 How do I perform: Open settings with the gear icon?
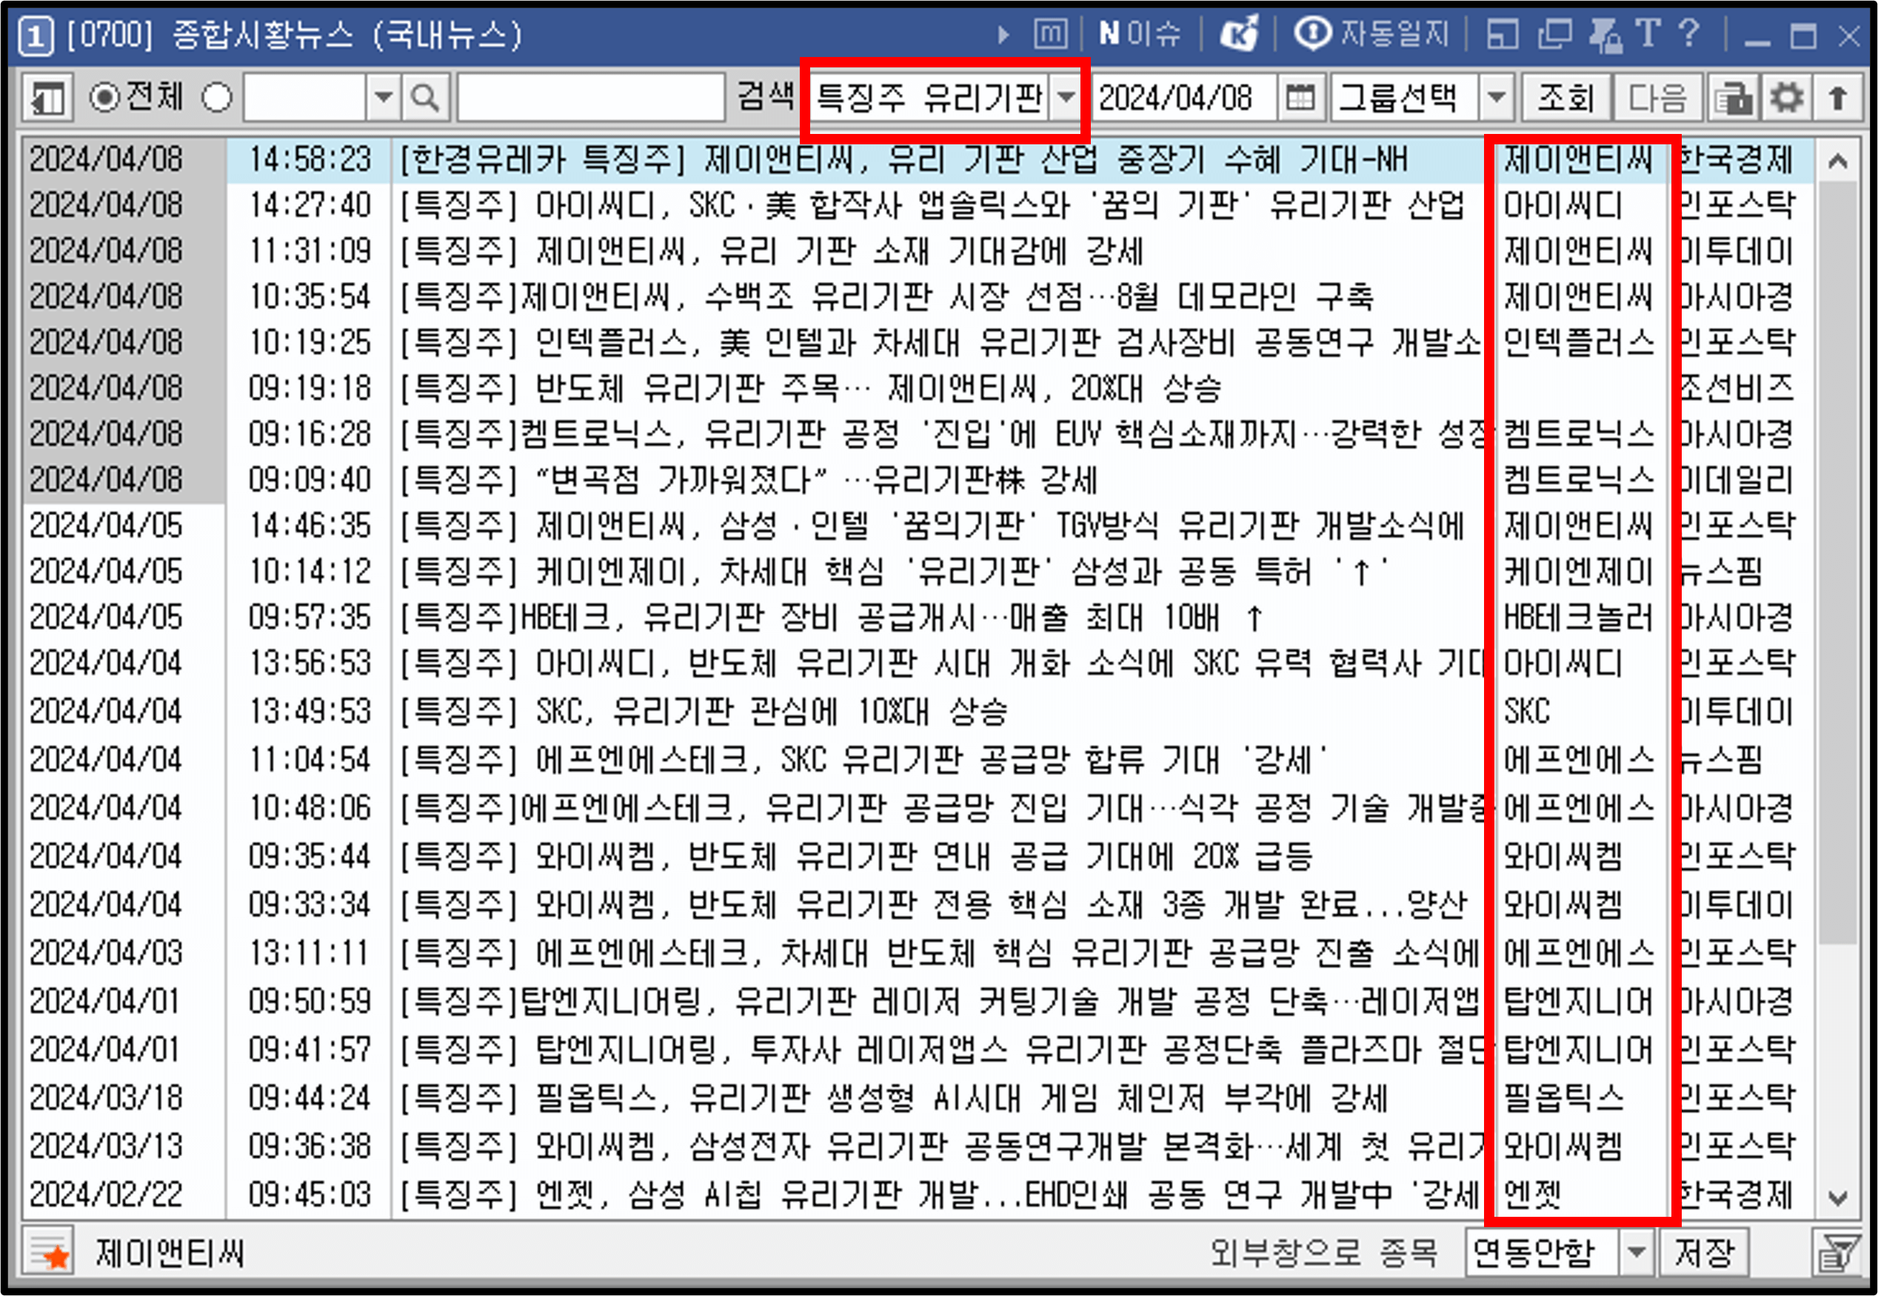1785,98
